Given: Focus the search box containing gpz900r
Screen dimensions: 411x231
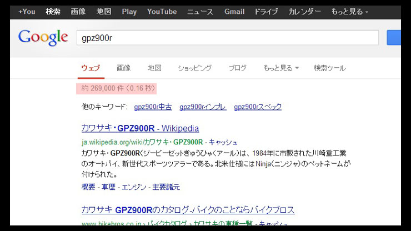Looking at the screenshot, I should [228, 38].
